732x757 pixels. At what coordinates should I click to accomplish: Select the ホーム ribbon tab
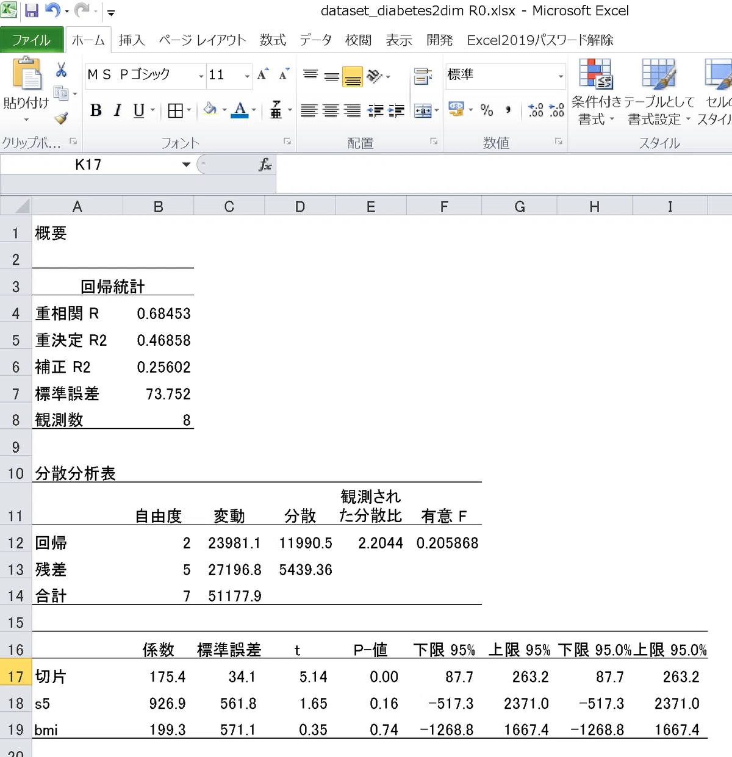pyautogui.click(x=88, y=40)
